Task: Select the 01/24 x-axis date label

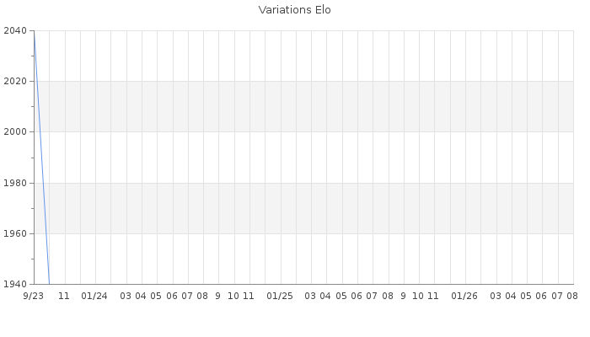Action: 94,296
